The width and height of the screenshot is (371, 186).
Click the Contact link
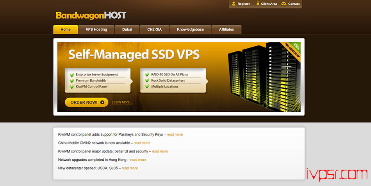294,4
